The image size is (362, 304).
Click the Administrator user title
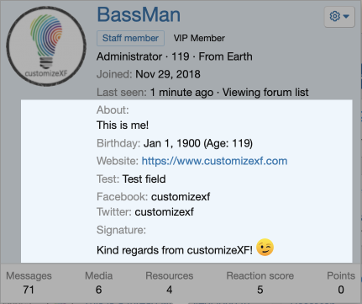(129, 56)
